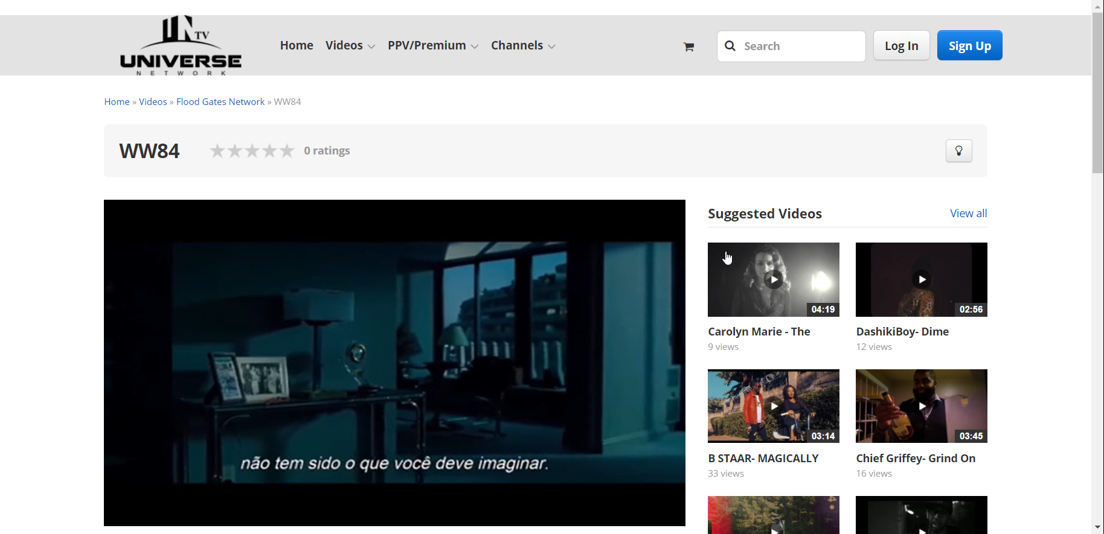This screenshot has height=534, width=1104.
Task: Click the page vertical scrollbar thumb
Action: coord(1097,94)
